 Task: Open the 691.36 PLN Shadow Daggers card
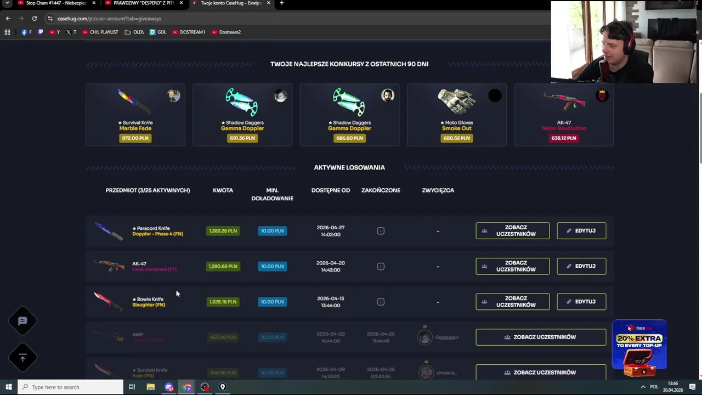click(x=242, y=115)
